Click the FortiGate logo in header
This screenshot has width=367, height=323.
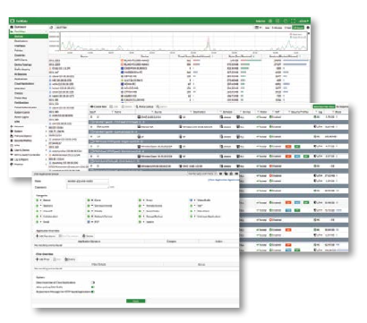pos(17,21)
